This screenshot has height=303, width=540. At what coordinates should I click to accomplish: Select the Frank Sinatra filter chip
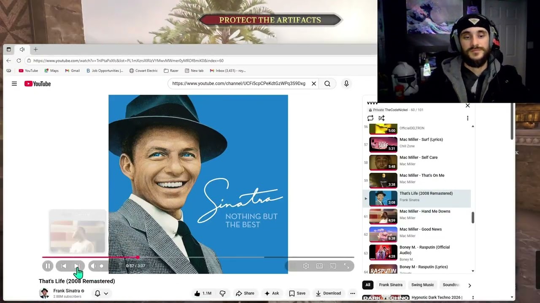(391, 285)
